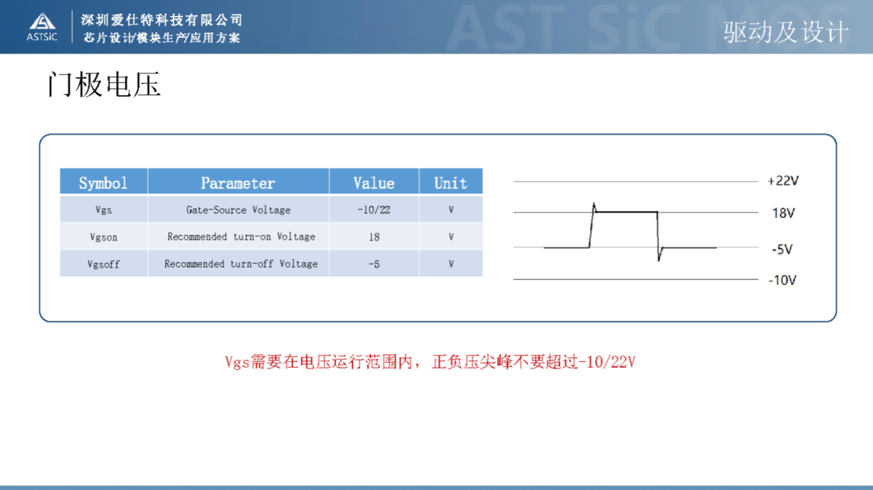The height and width of the screenshot is (490, 873).
Task: Click Recommended turn-off Voltage cell
Action: tap(241, 264)
